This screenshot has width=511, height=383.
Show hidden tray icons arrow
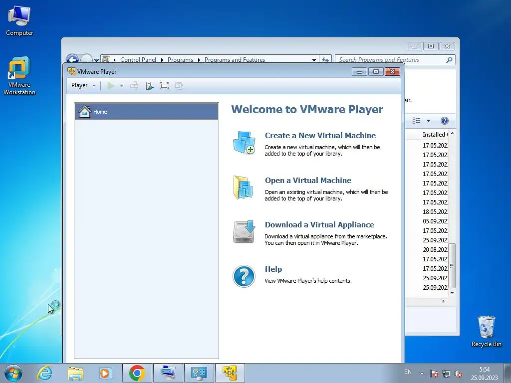pyautogui.click(x=422, y=374)
